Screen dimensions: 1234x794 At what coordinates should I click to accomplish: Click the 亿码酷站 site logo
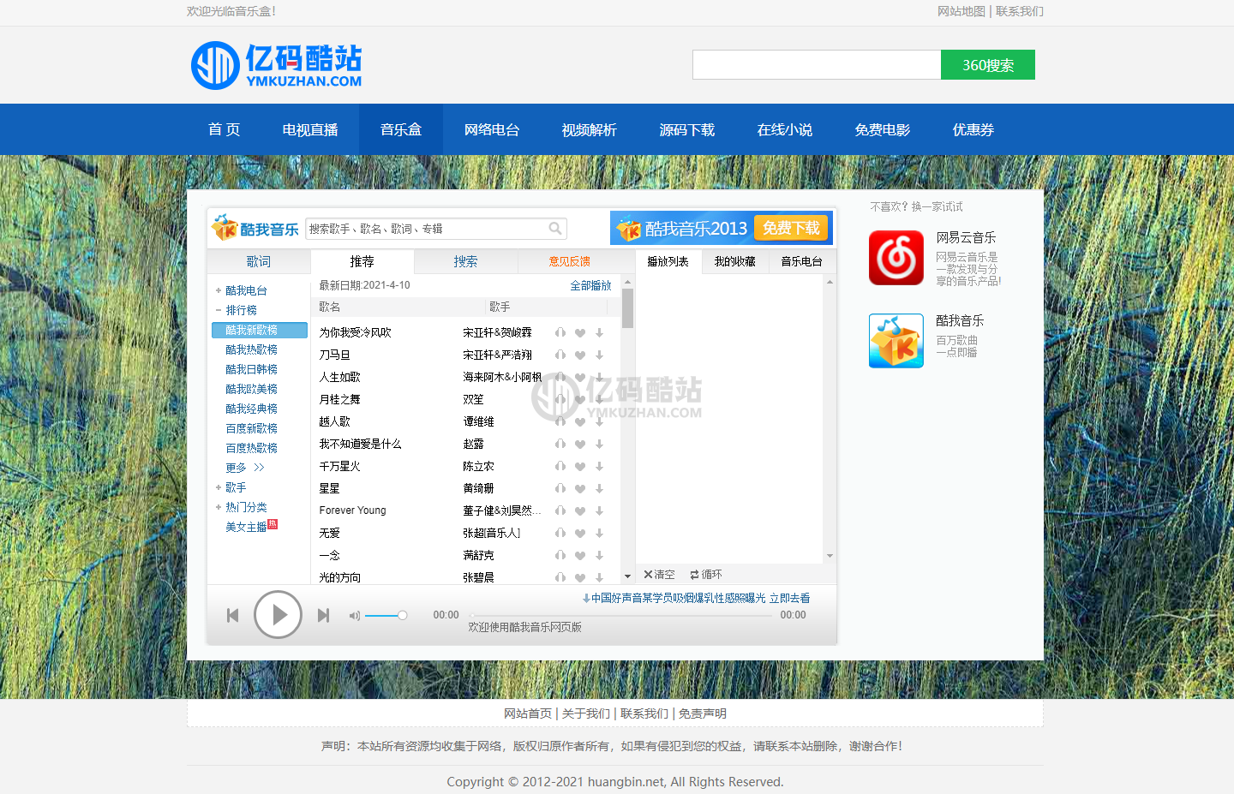276,66
